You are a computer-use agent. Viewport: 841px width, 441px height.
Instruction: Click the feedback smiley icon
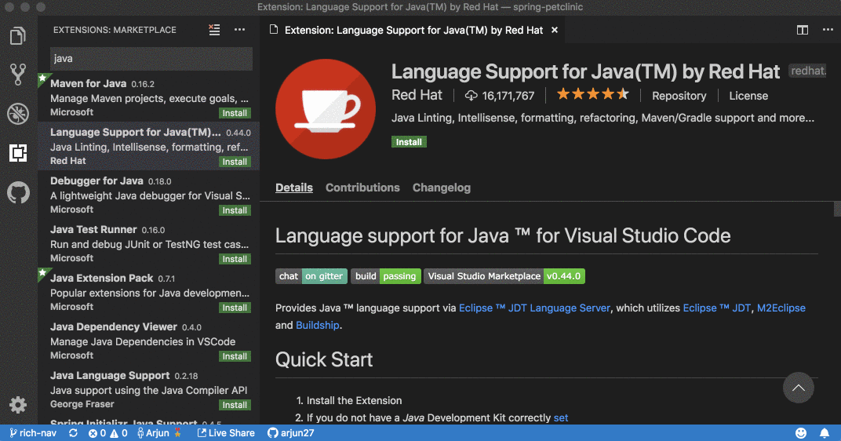click(x=801, y=433)
